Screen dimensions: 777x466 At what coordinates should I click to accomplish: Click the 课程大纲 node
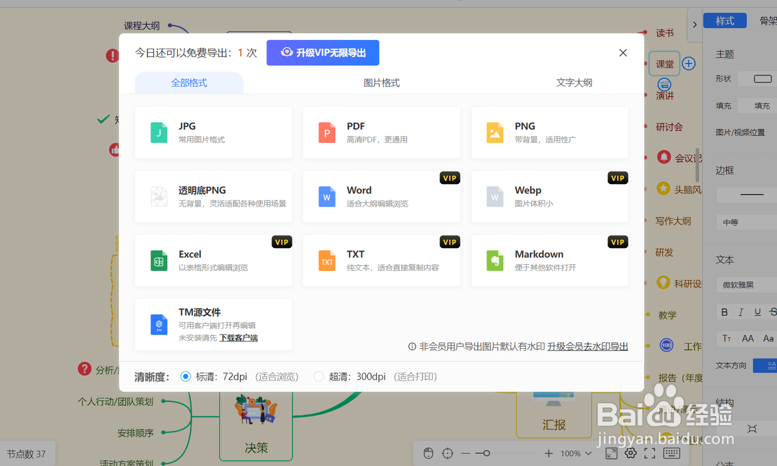141,26
